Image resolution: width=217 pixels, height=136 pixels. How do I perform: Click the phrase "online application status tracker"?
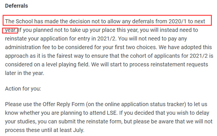(x=145, y=104)
